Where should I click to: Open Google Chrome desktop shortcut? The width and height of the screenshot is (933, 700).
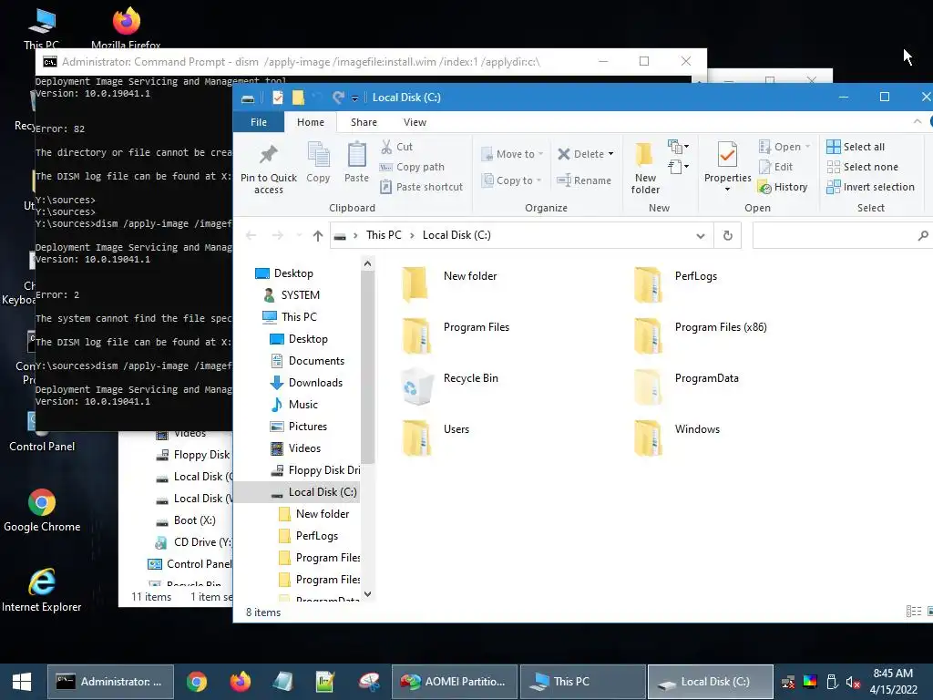[x=42, y=510]
